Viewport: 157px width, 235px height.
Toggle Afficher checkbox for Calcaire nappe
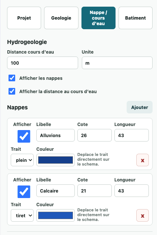[x=24, y=192]
